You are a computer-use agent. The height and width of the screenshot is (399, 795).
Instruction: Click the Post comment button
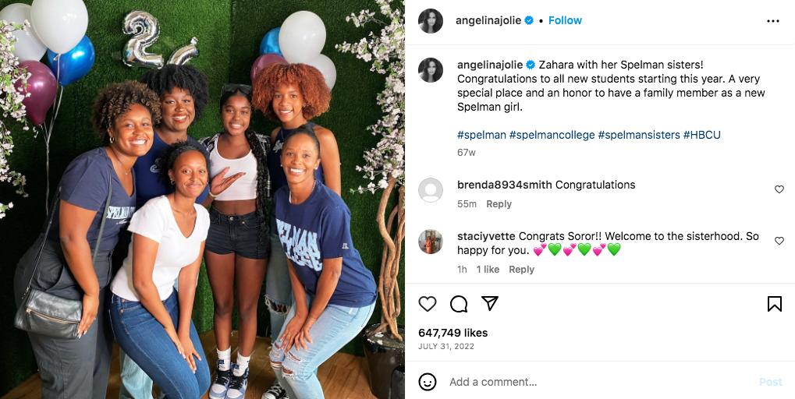click(x=770, y=382)
